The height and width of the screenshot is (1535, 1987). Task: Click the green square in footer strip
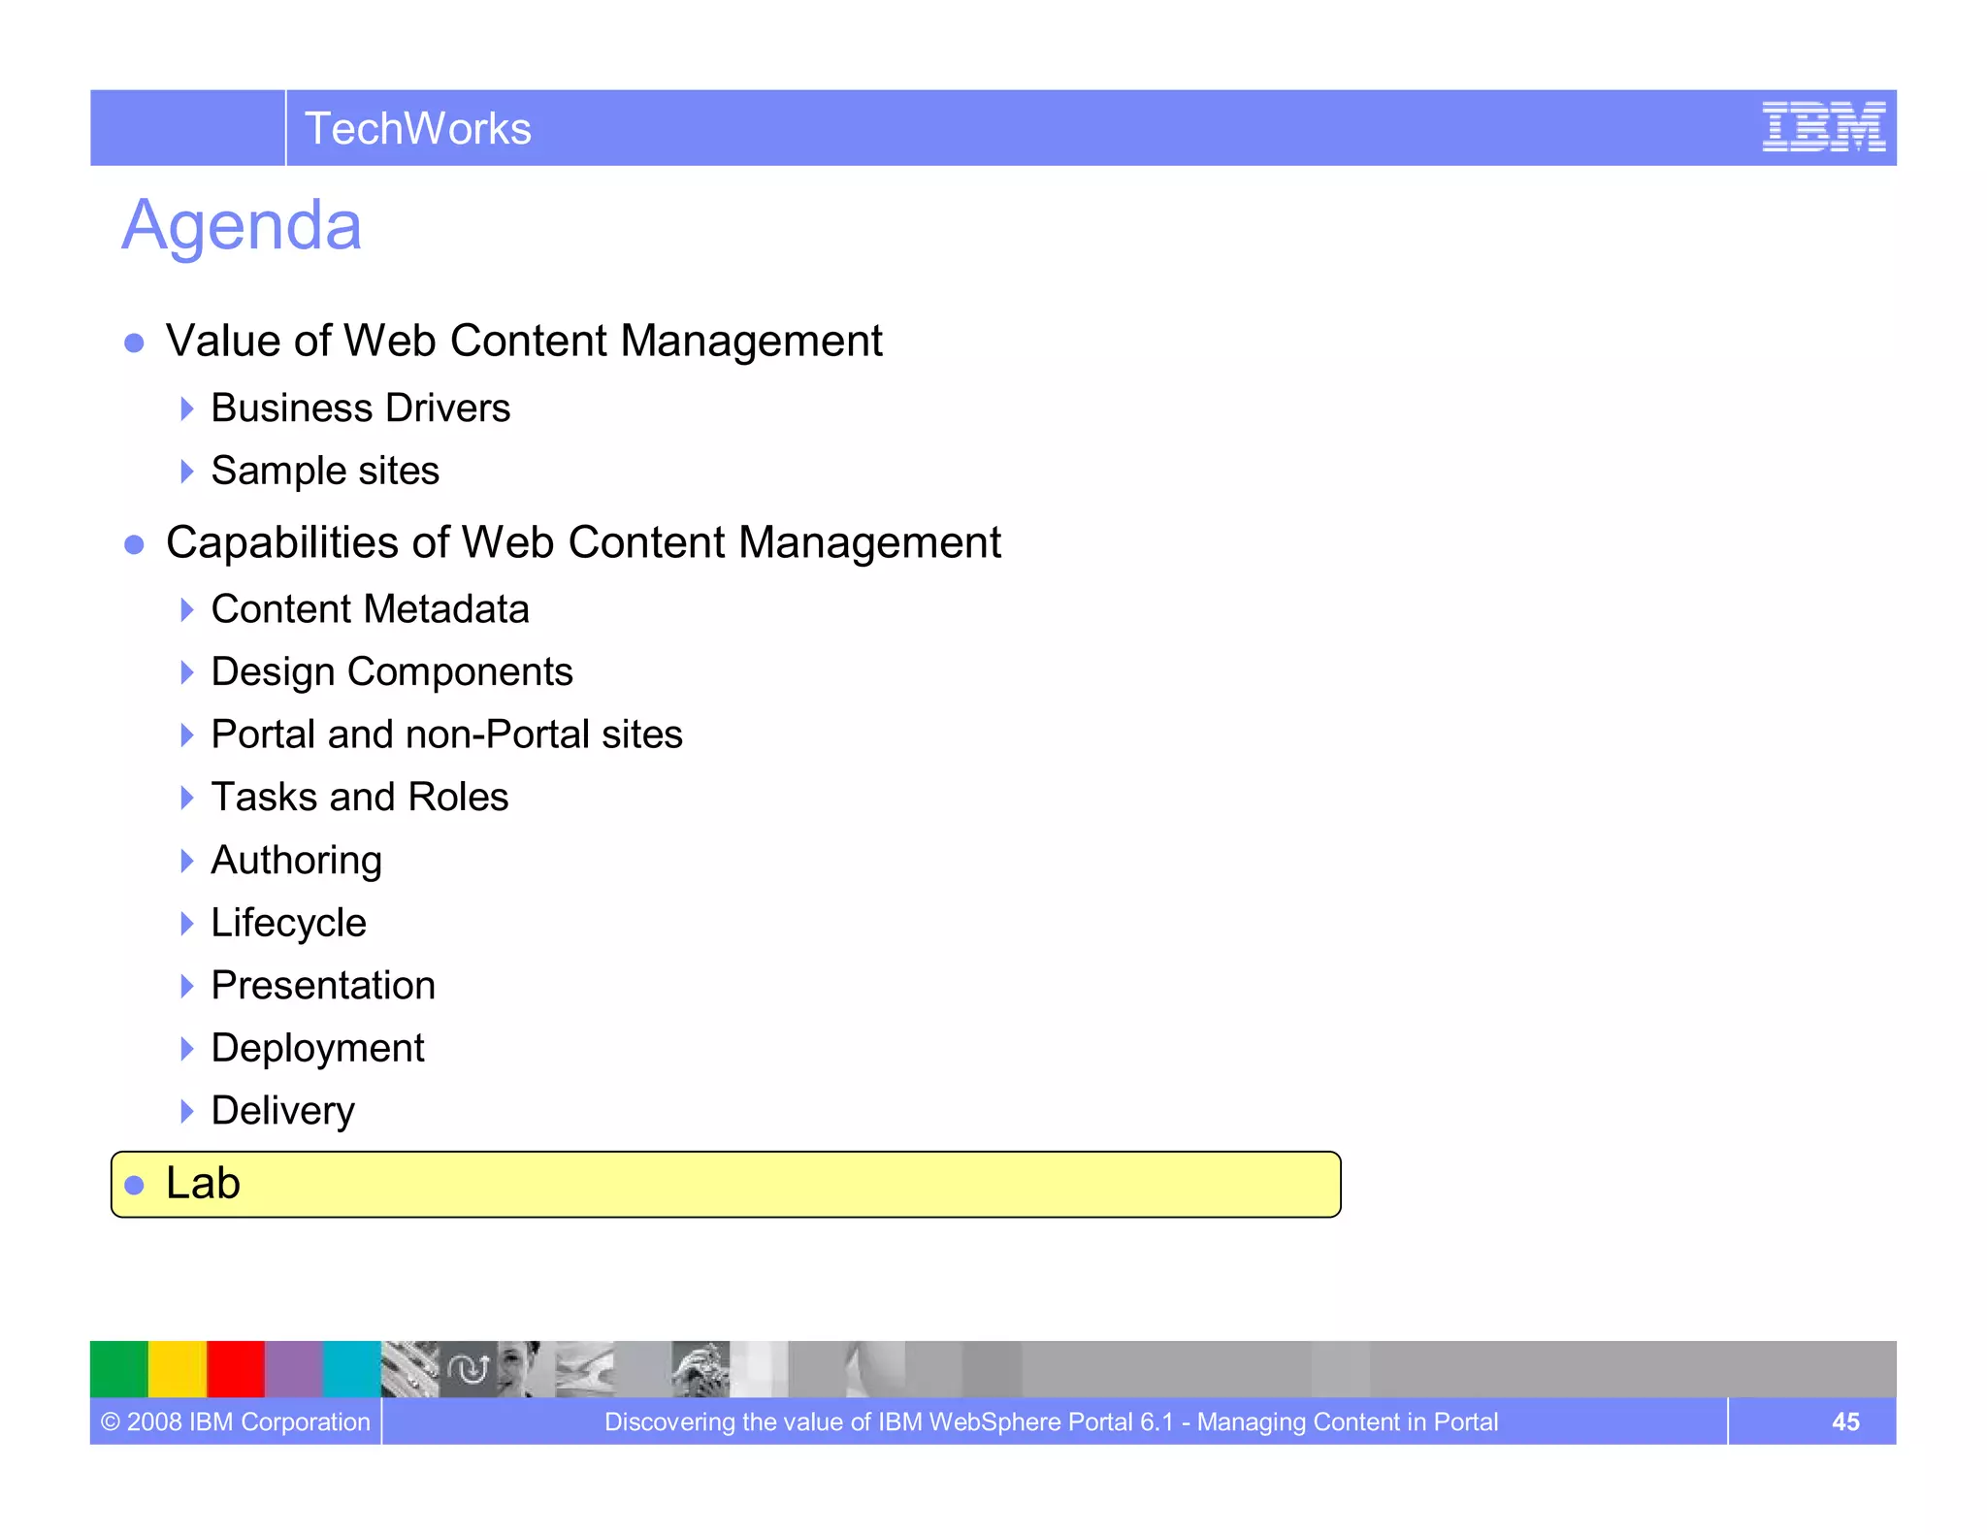point(119,1369)
